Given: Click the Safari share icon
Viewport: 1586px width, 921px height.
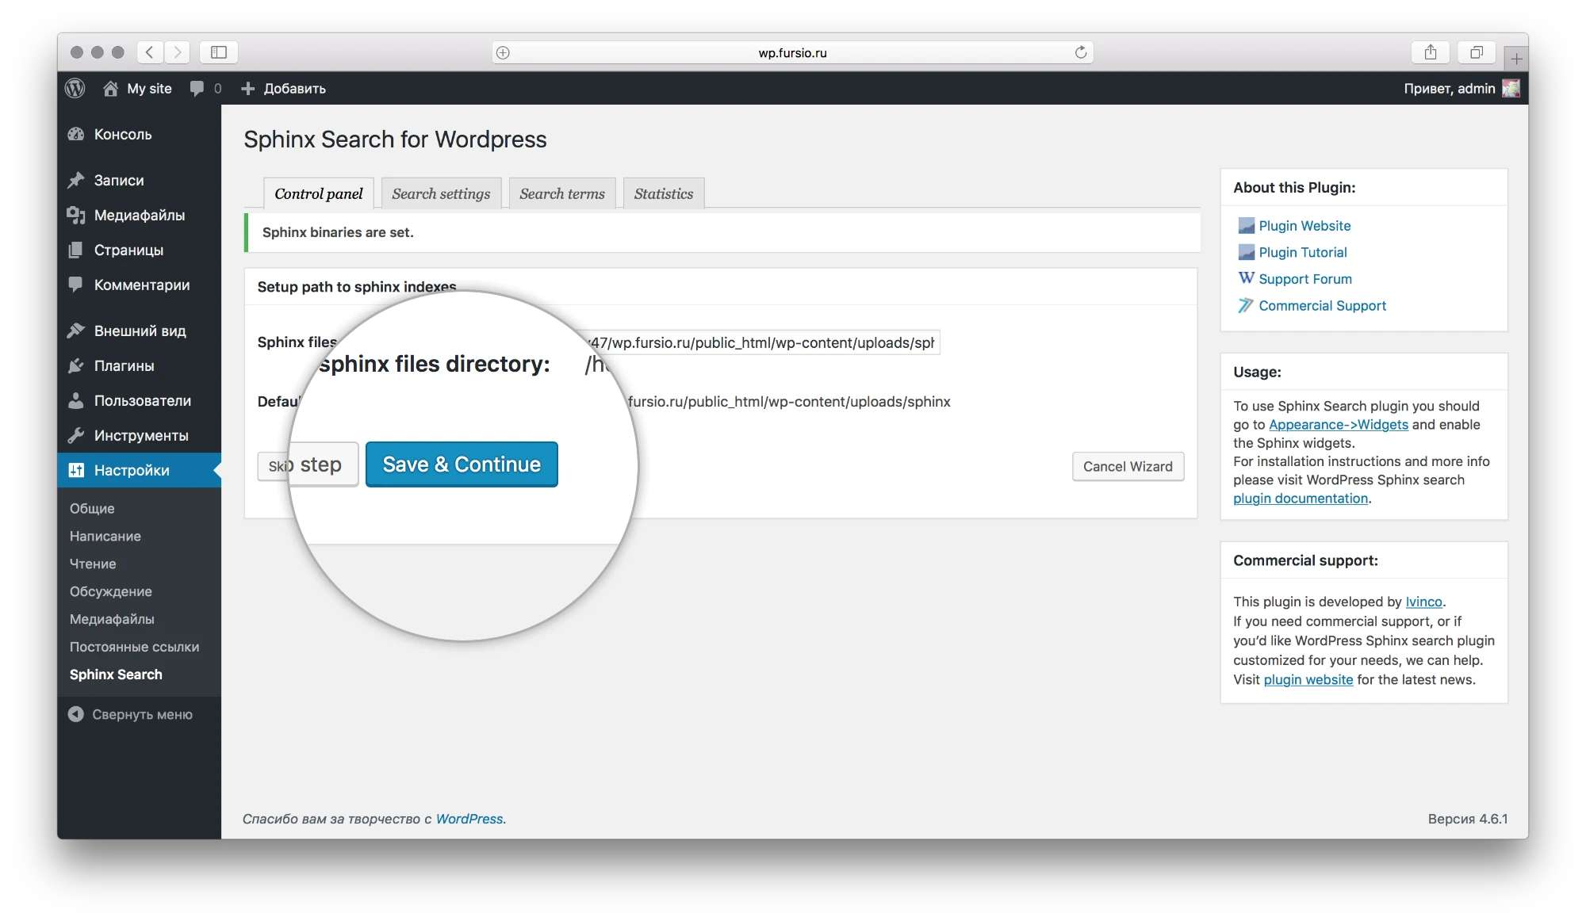Looking at the screenshot, I should coord(1430,52).
